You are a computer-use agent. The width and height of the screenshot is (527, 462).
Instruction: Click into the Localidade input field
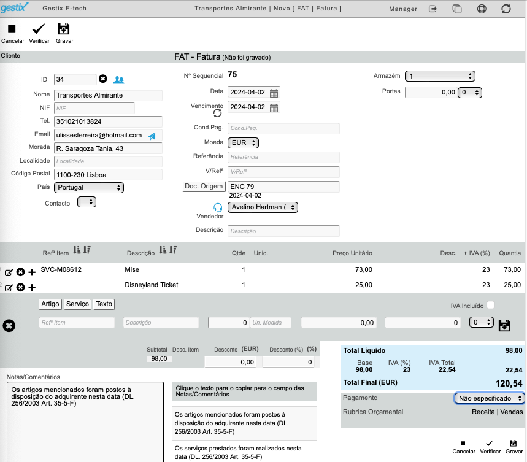coord(108,161)
